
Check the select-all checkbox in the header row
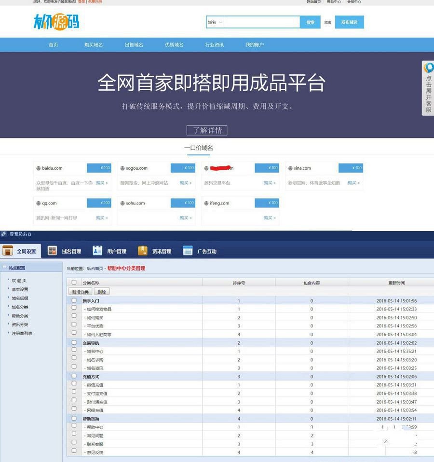tap(74, 282)
